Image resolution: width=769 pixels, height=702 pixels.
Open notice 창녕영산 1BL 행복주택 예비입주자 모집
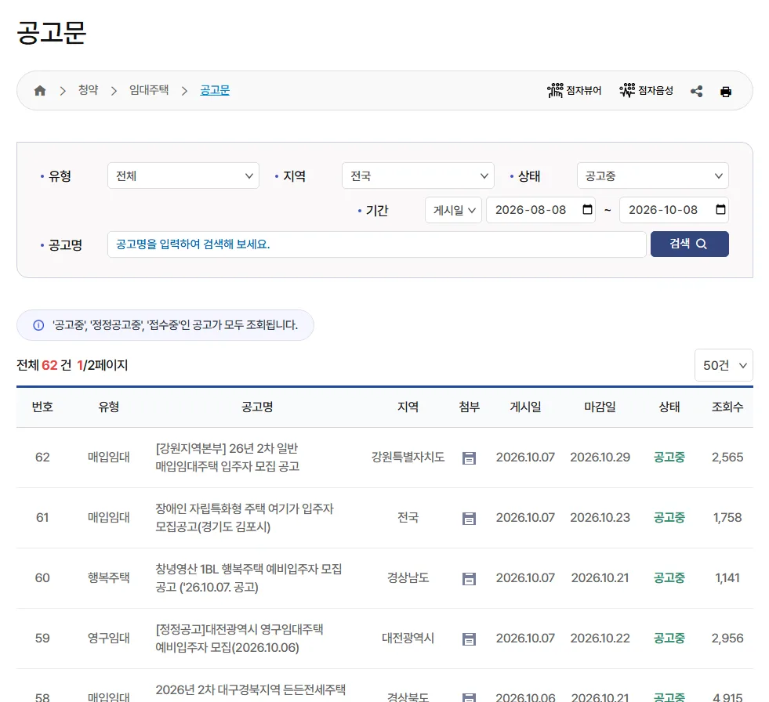point(248,578)
